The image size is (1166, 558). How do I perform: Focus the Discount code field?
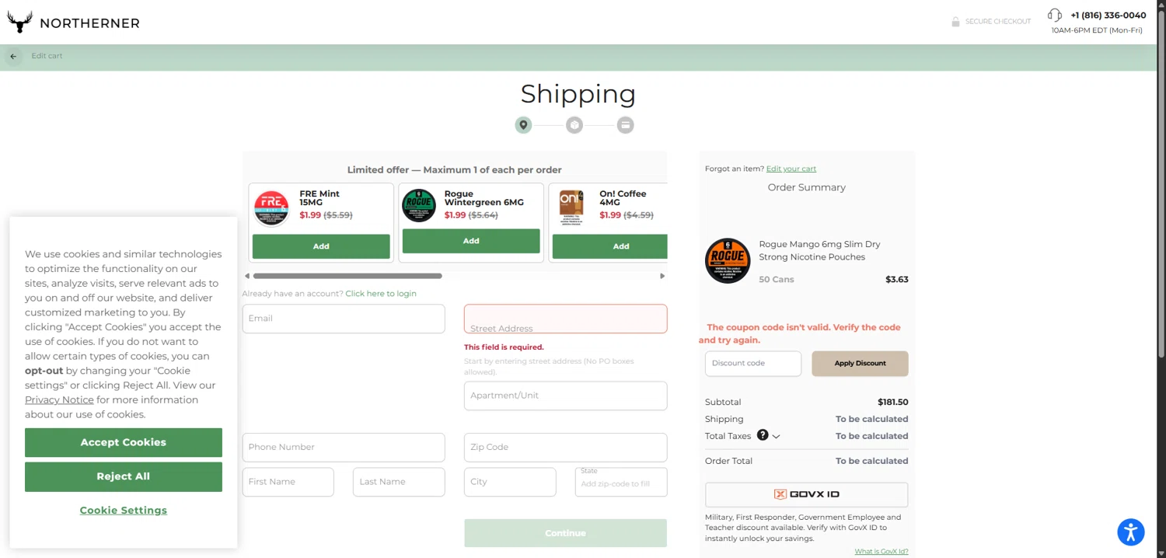tap(752, 364)
